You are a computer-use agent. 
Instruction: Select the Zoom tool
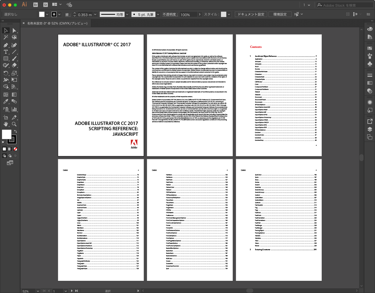(x=14, y=124)
